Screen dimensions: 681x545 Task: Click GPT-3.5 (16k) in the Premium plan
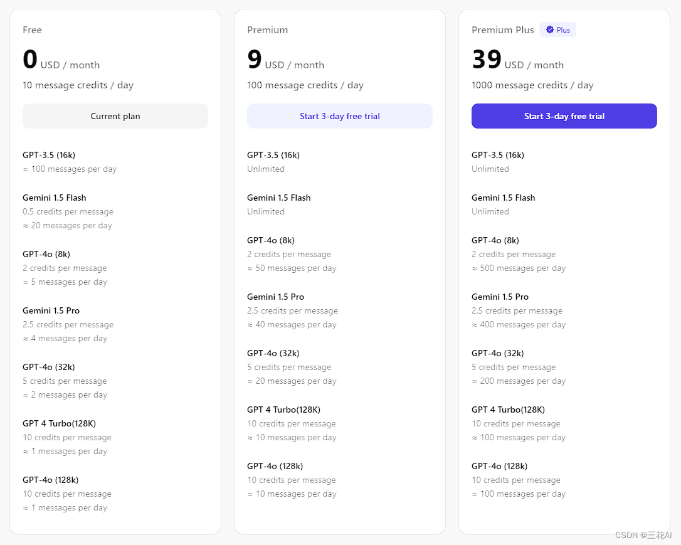[x=273, y=155]
